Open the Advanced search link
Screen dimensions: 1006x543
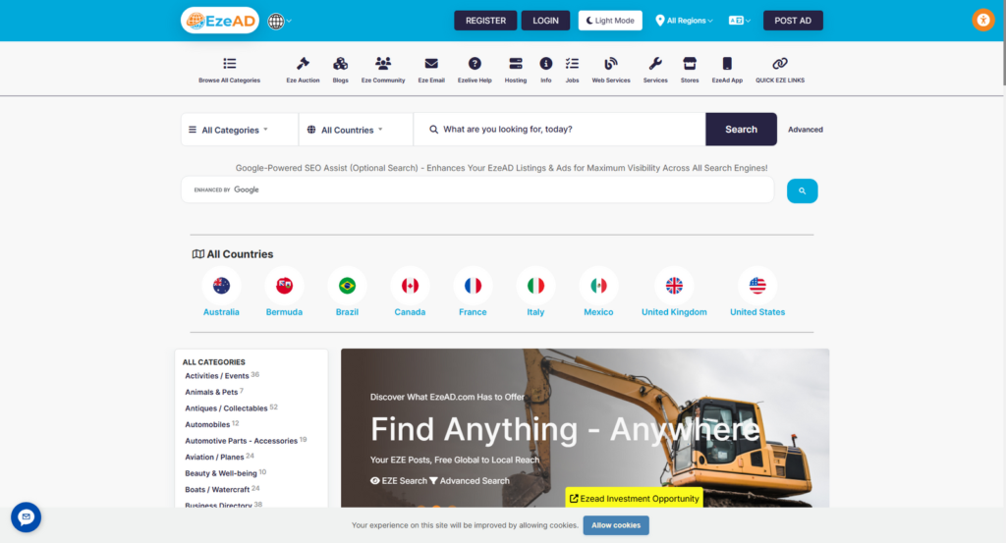(806, 130)
